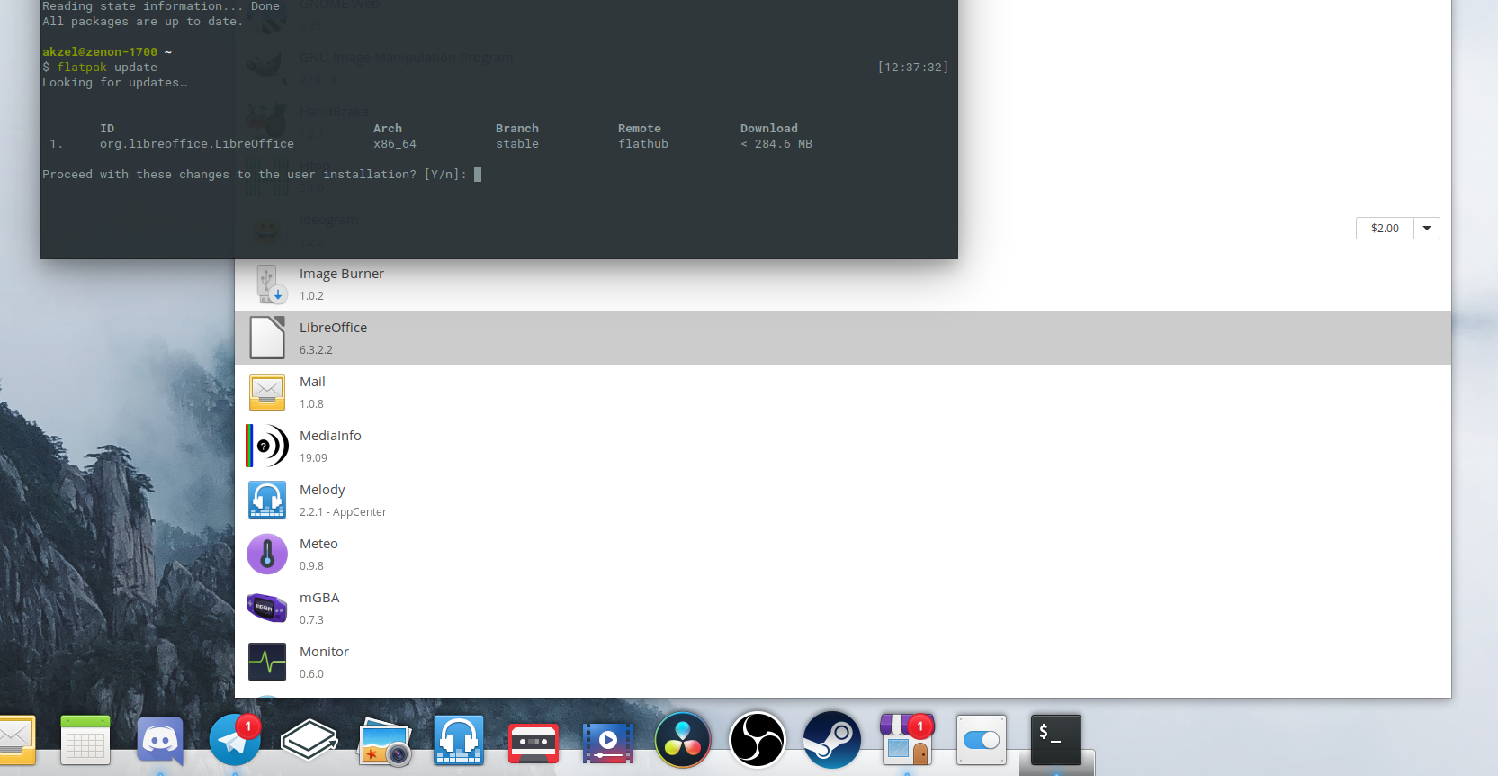This screenshot has height=776, width=1498.
Task: Open the Calendar app in dock
Action: 85,741
